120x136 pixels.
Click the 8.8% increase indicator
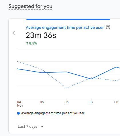point(32,43)
